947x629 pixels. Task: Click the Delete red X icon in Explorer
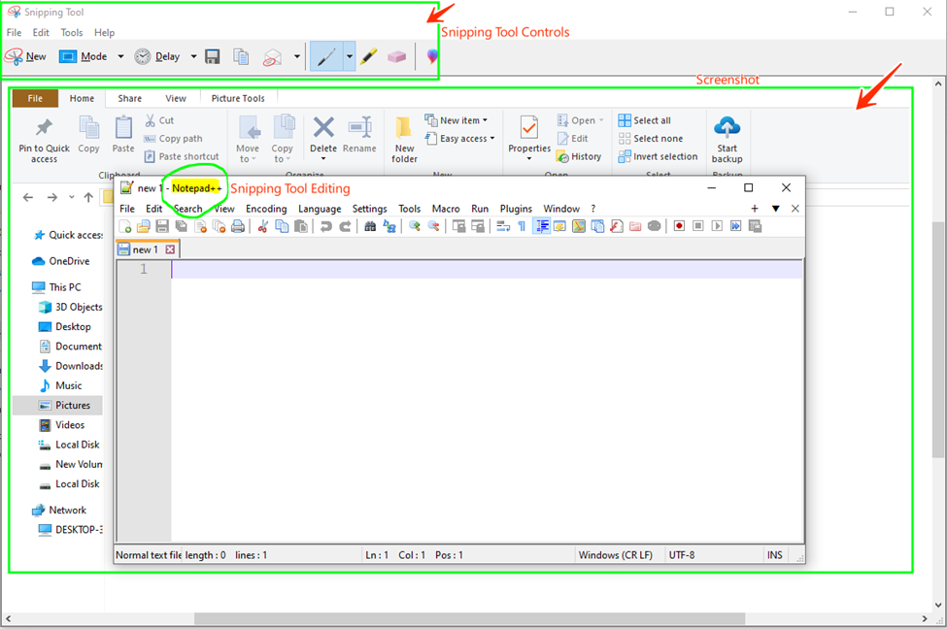coord(323,127)
